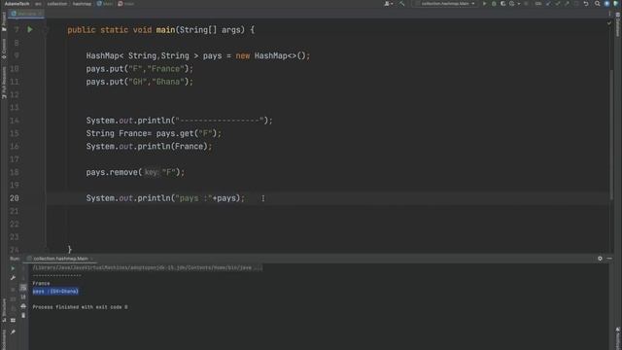Click the AdameTech project breadcrumb

pyautogui.click(x=17, y=4)
